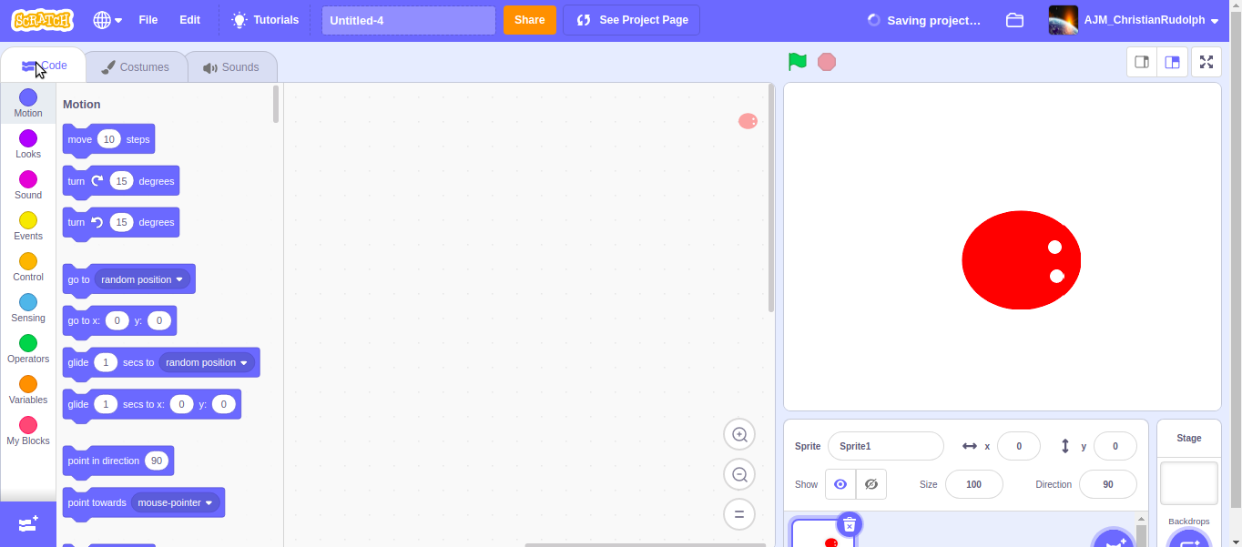Select the Events block category
This screenshot has width=1242, height=547.
click(x=27, y=225)
